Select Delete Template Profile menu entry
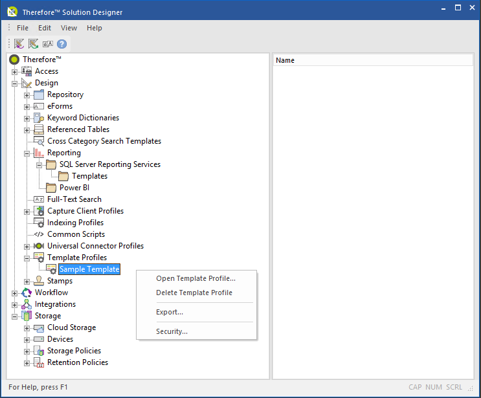The width and height of the screenshot is (481, 398). click(194, 293)
